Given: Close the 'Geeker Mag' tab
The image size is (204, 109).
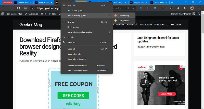Looking at the screenshot, I should [x=31, y=3].
